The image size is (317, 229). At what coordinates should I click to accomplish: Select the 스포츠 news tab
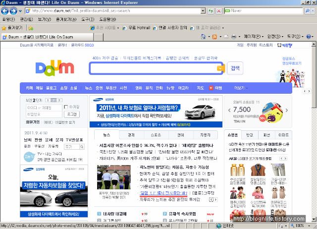(156, 135)
